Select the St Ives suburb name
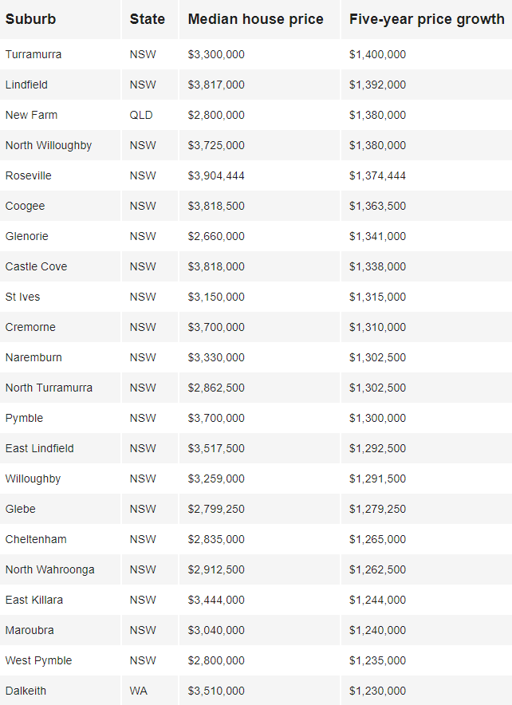512x705 pixels. click(22, 297)
